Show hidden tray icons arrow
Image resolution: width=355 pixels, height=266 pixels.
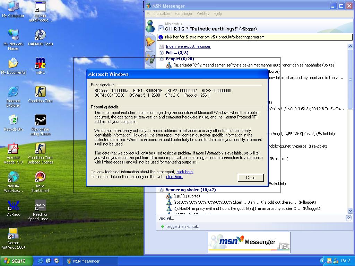[x=323, y=261]
